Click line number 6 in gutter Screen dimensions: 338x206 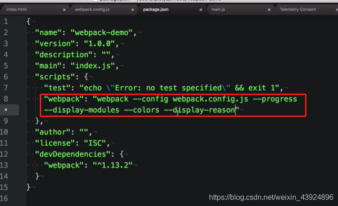[6, 77]
